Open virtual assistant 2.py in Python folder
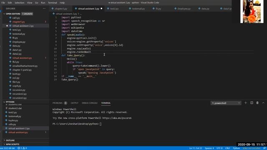267x150 pixels. 19,128
